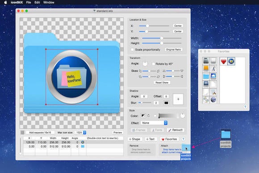Open the Fonts panel
259x173 pixels.
point(157,130)
